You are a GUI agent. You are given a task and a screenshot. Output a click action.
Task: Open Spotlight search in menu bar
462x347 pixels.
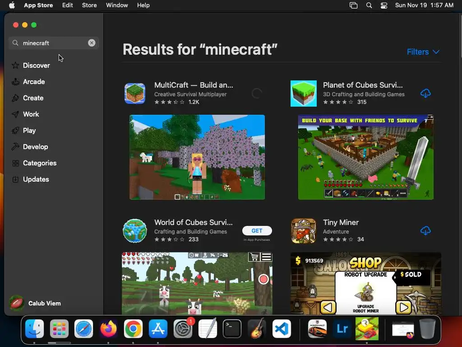[x=369, y=5]
